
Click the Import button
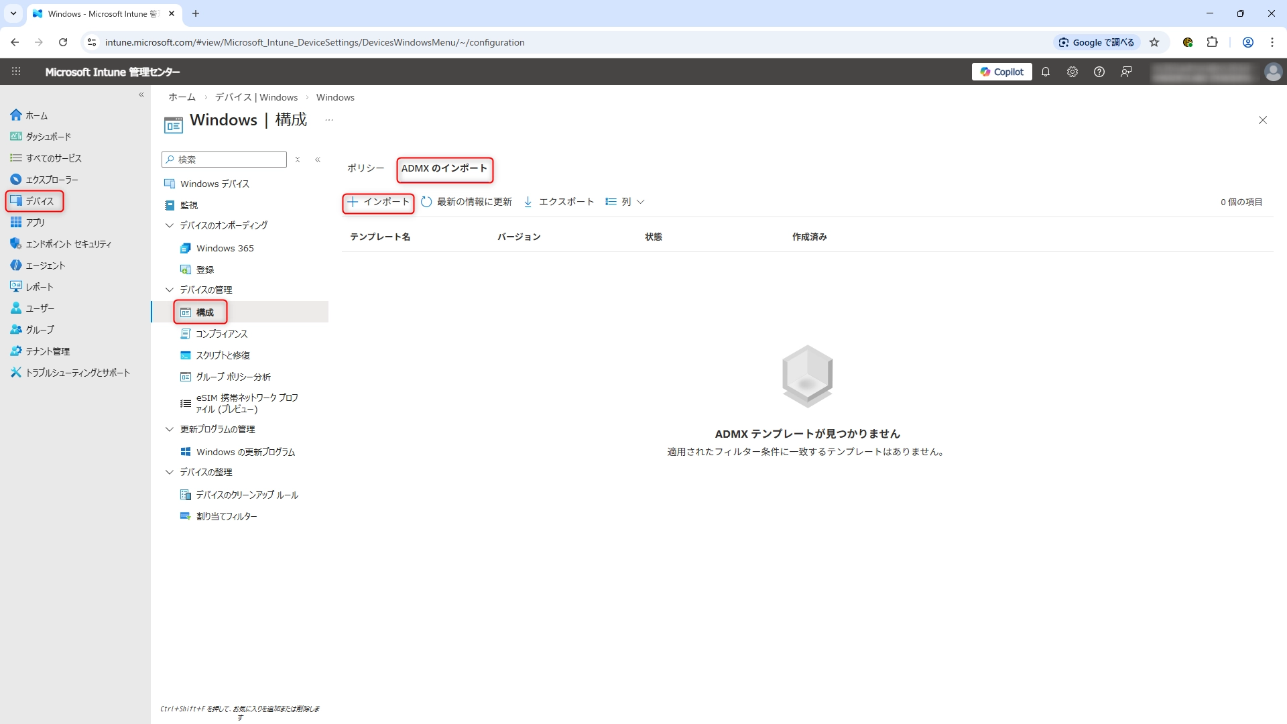pyautogui.click(x=379, y=202)
